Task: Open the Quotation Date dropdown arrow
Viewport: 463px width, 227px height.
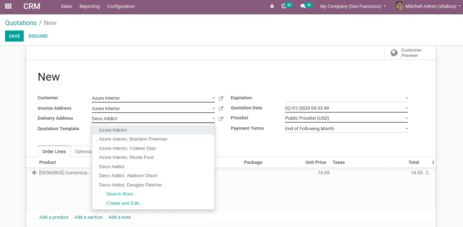Action: [407, 108]
